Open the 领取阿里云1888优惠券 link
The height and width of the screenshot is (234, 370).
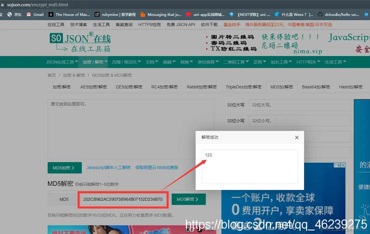tap(156, 167)
